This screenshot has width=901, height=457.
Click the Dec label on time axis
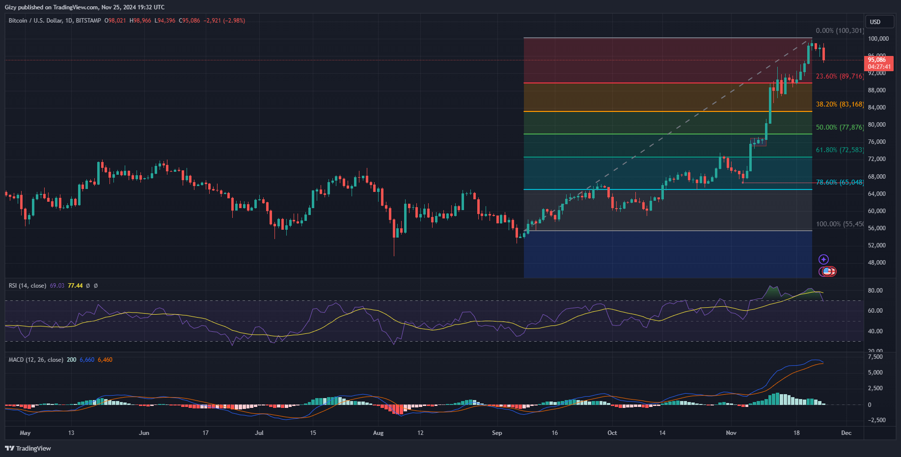846,433
